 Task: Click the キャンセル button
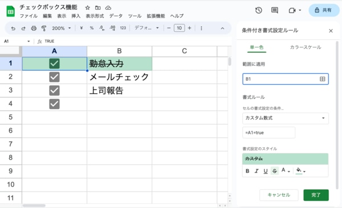[x=279, y=195]
